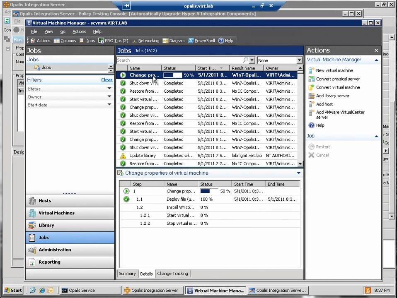Click step 1 progress bar in details
Viewport: 397px width, 298px height.
point(209,191)
